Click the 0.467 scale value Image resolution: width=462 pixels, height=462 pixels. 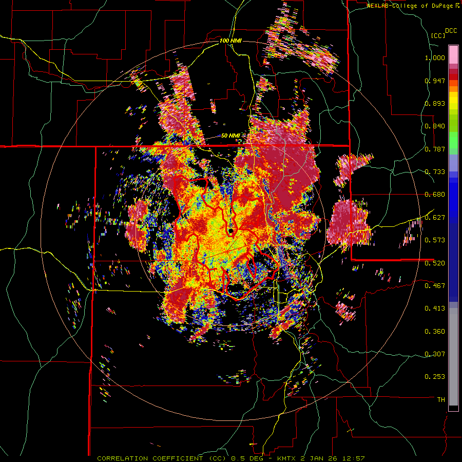pos(435,286)
